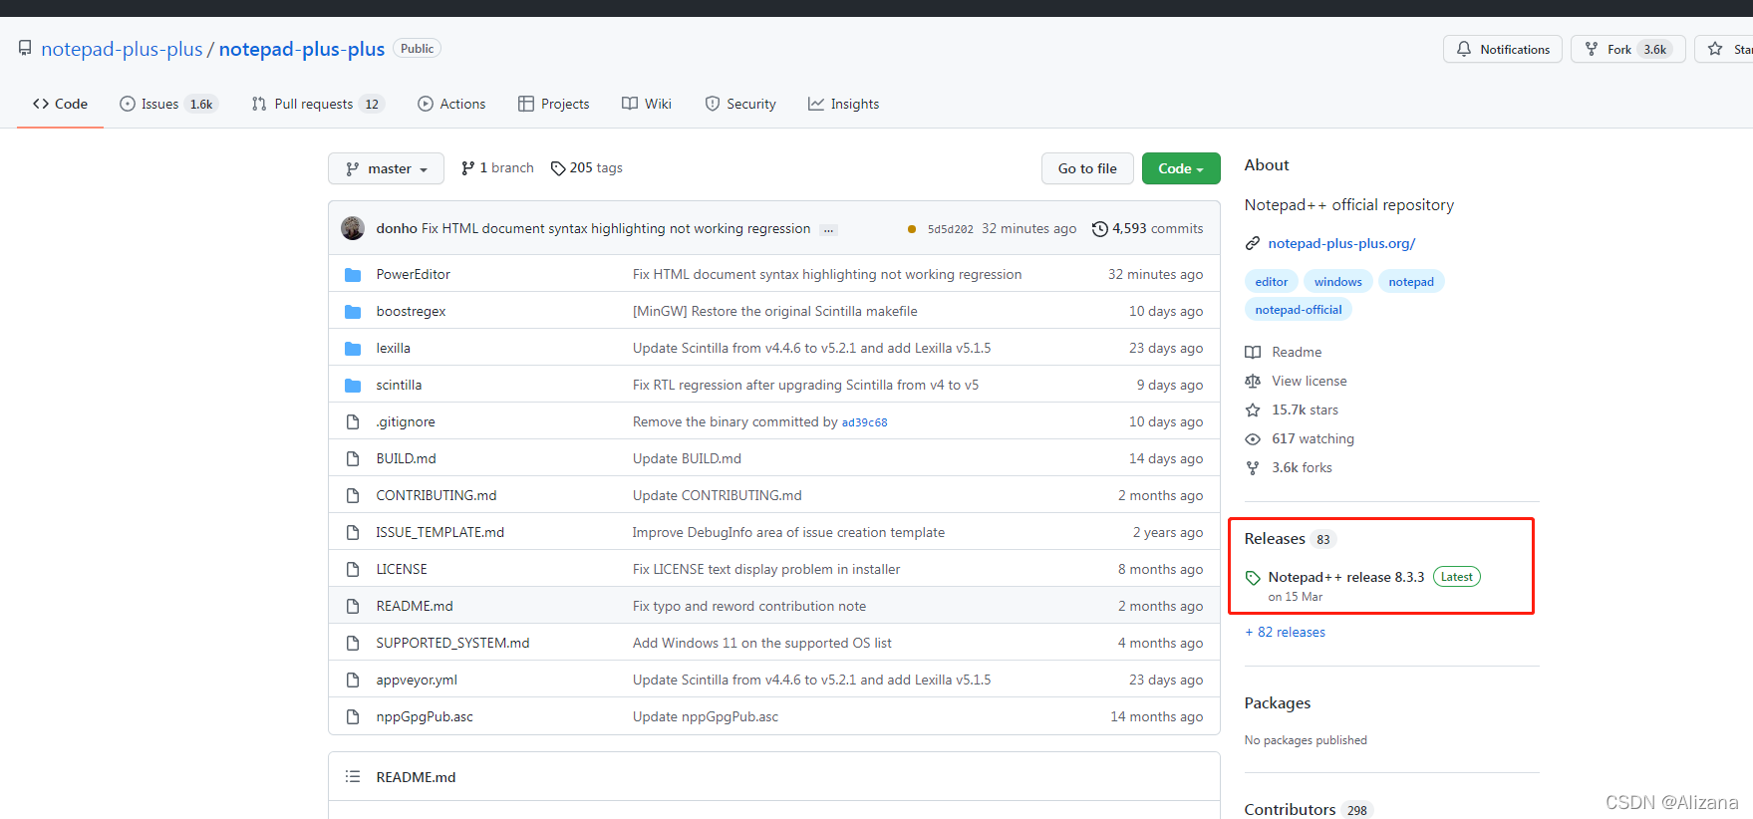1753x819 pixels.
Task: Open the + 82 releases link
Action: (x=1285, y=632)
